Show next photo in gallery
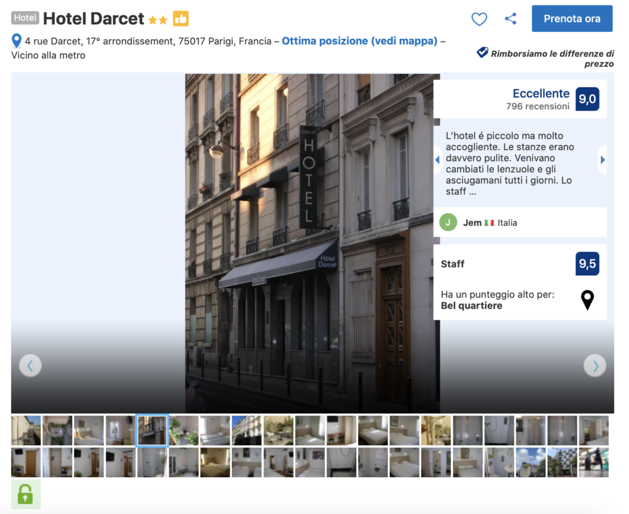The image size is (629, 514). [595, 366]
